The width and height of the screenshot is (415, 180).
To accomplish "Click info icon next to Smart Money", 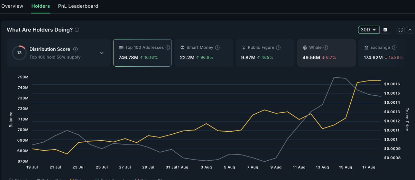I will coord(217,48).
